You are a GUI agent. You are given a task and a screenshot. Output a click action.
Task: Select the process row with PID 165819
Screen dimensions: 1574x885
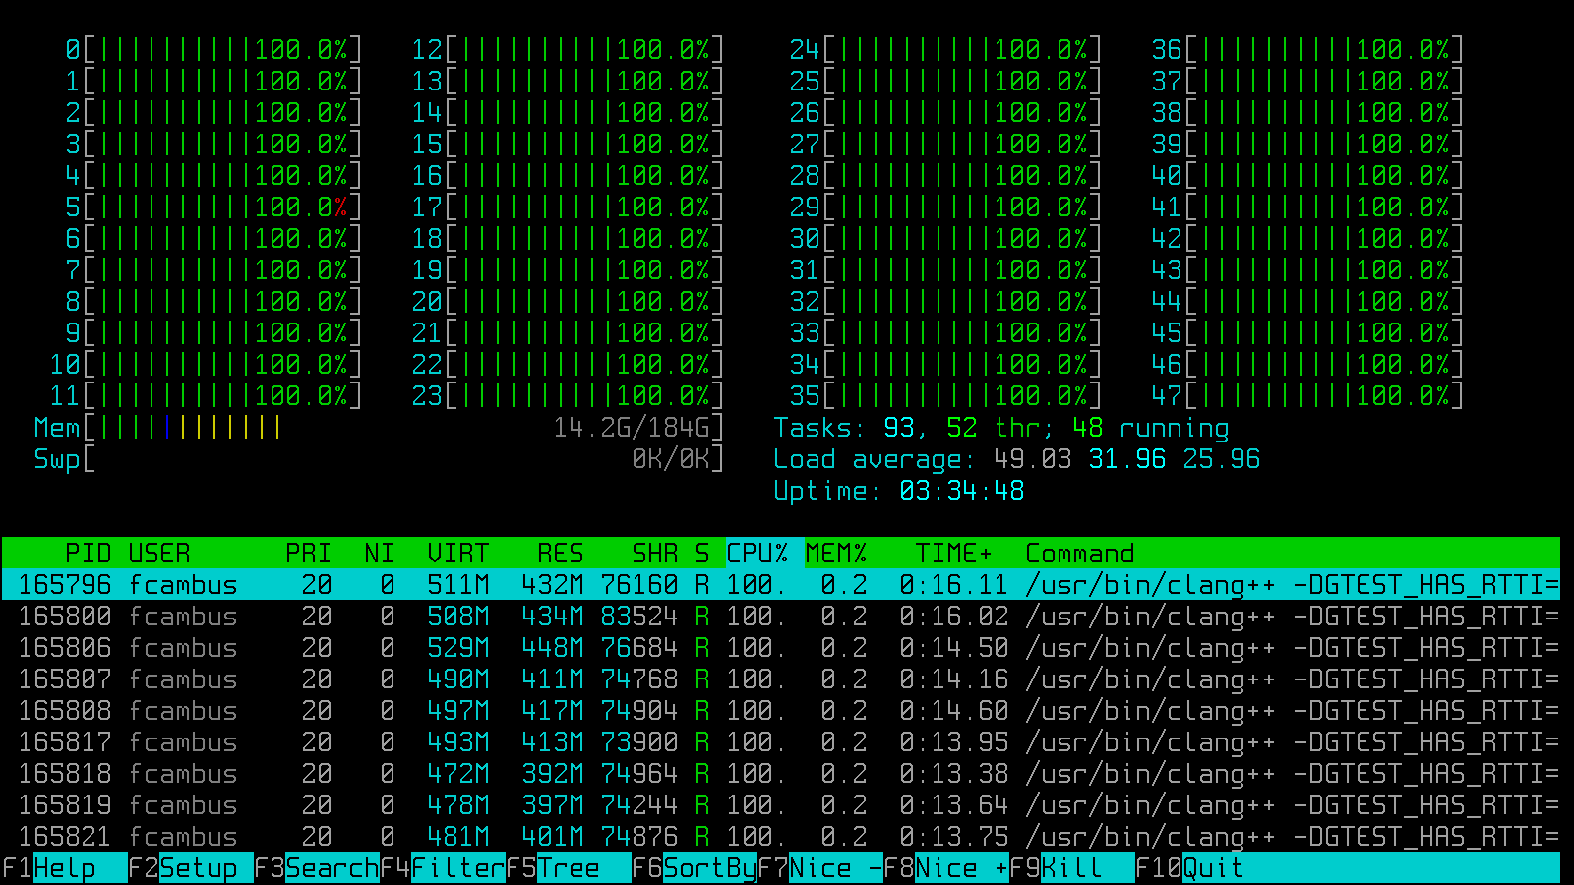(x=781, y=805)
